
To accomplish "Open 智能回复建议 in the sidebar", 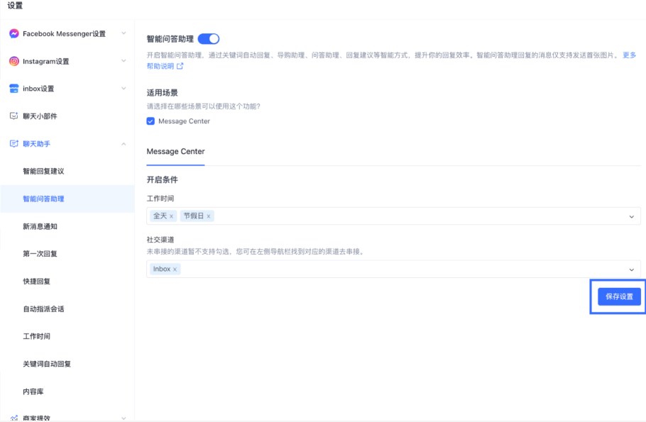I will [43, 172].
